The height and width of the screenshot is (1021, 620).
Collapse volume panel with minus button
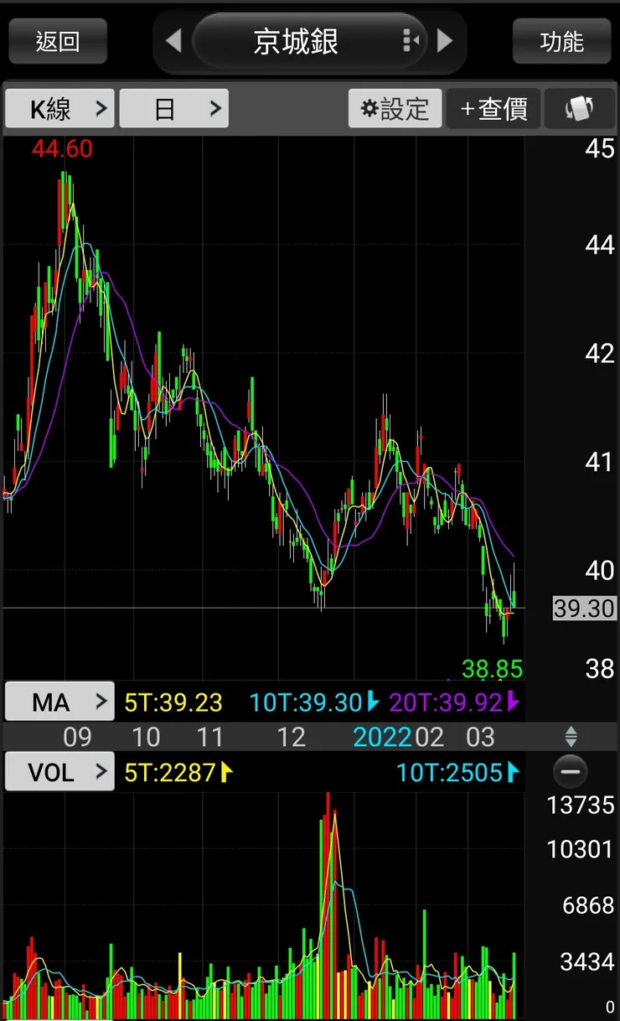click(571, 771)
